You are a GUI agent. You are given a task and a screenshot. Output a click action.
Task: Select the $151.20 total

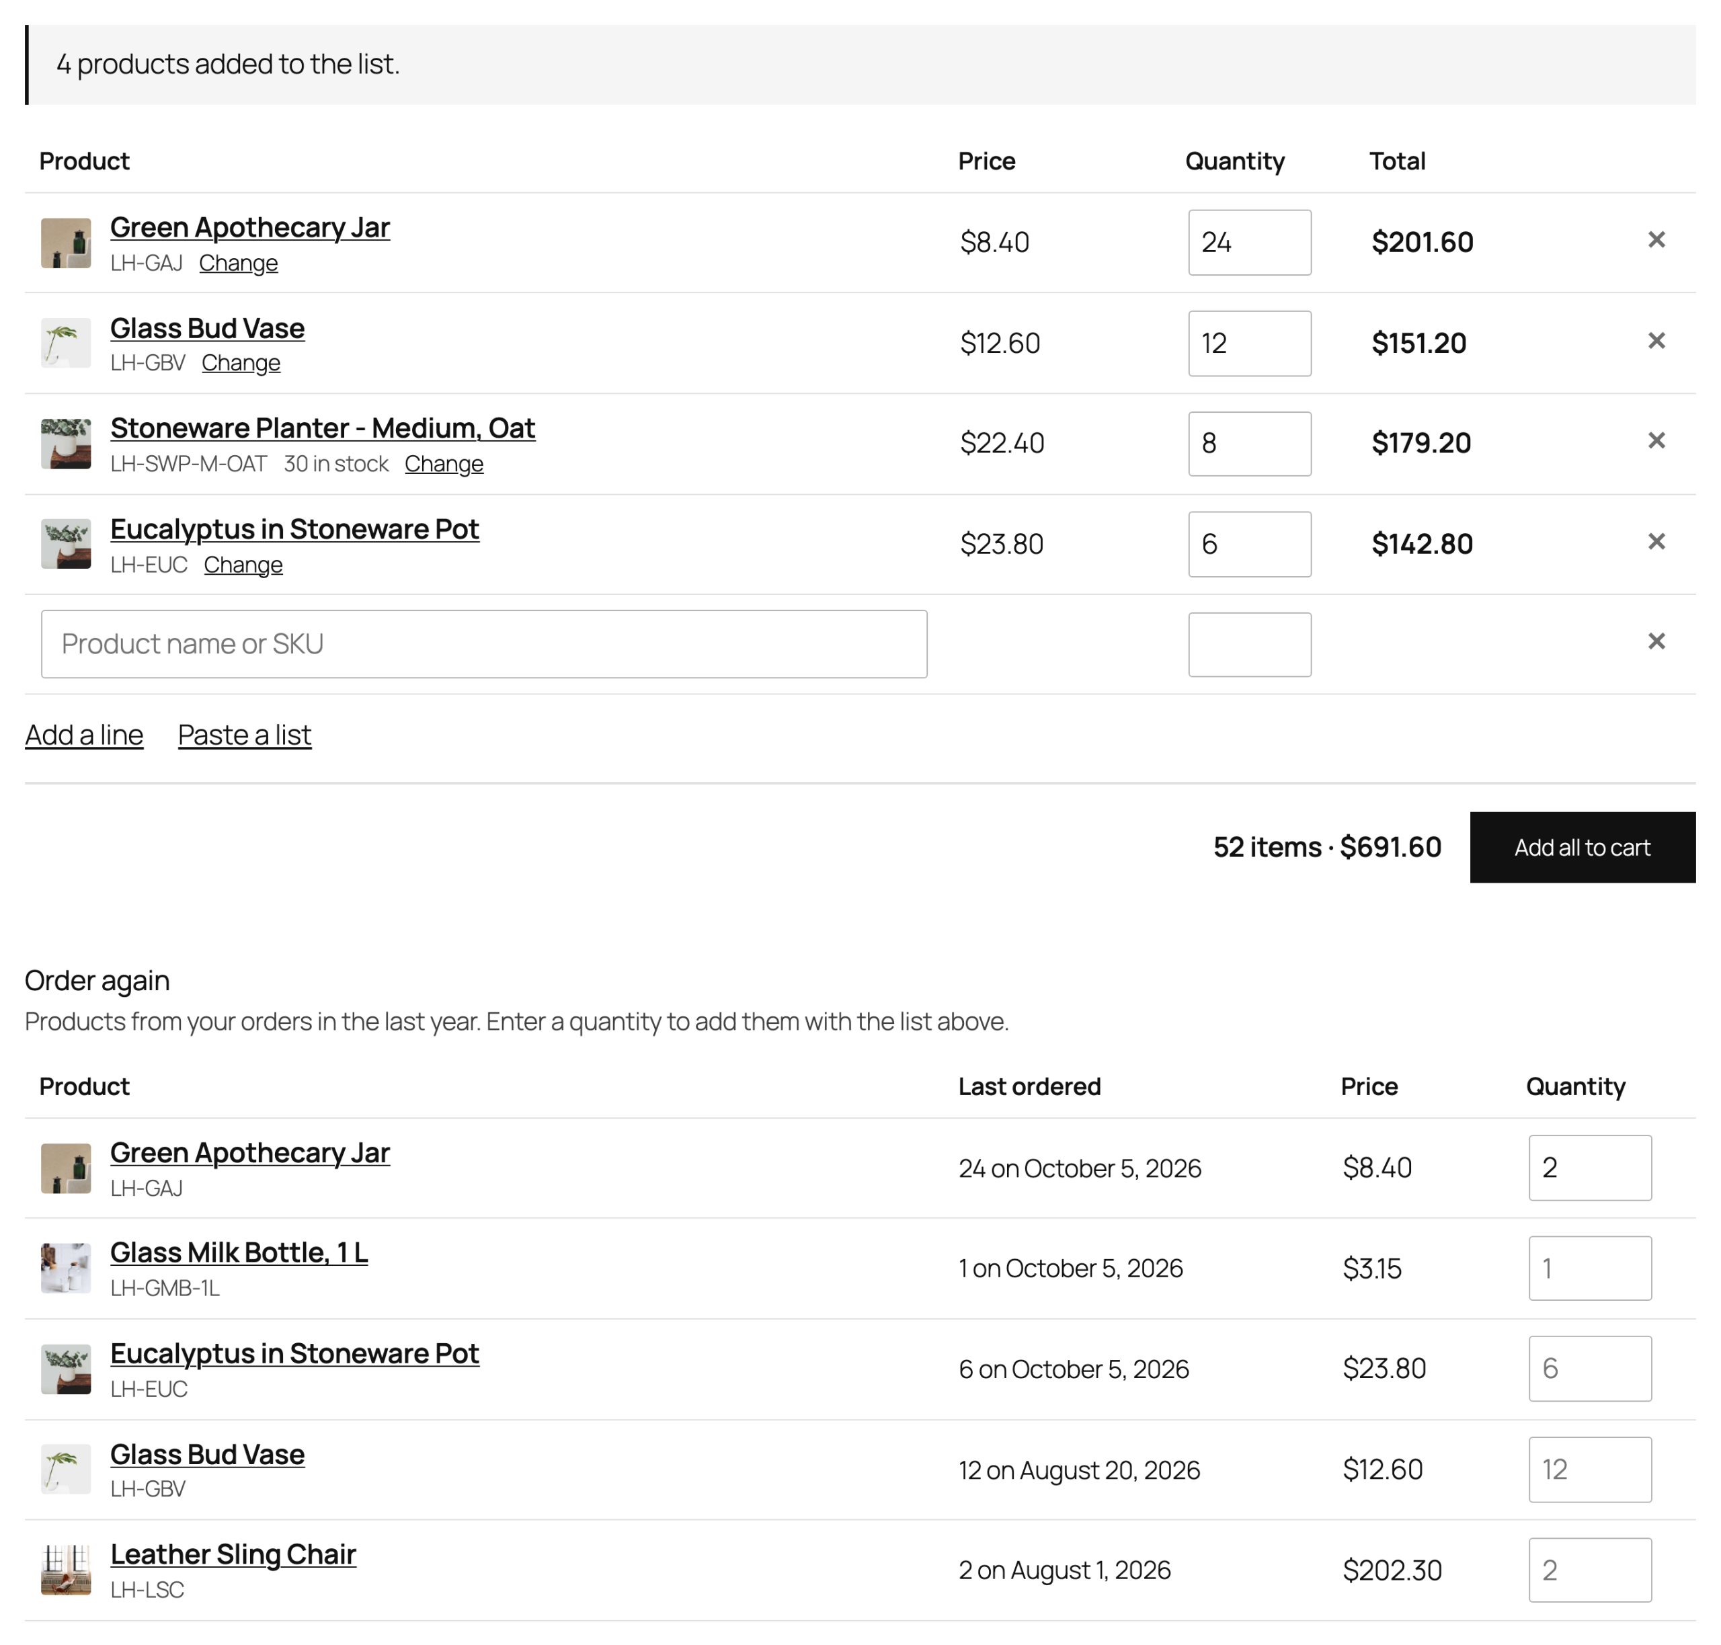(1418, 343)
